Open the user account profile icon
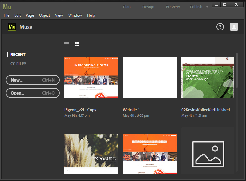The image size is (246, 181). (234, 27)
